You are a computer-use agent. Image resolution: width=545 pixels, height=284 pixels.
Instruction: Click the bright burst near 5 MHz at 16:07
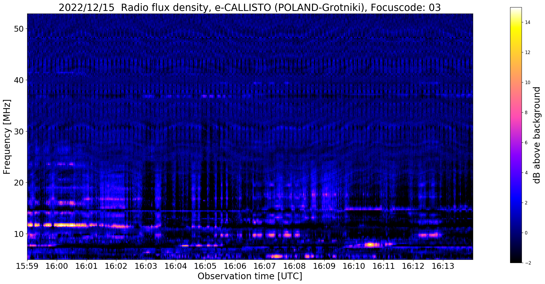click(x=276, y=256)
